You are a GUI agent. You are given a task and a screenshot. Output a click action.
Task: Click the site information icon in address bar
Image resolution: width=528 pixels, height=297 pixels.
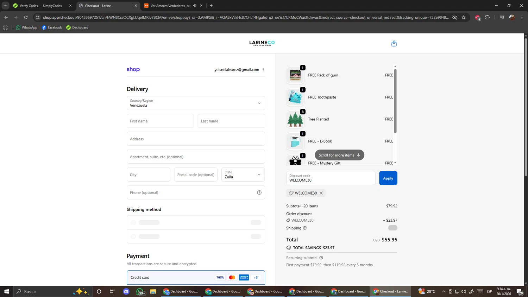(38, 17)
